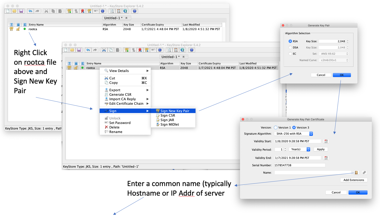The height and width of the screenshot is (218, 380).
Task: Expand Export submenu in context menu
Action: 125,90
